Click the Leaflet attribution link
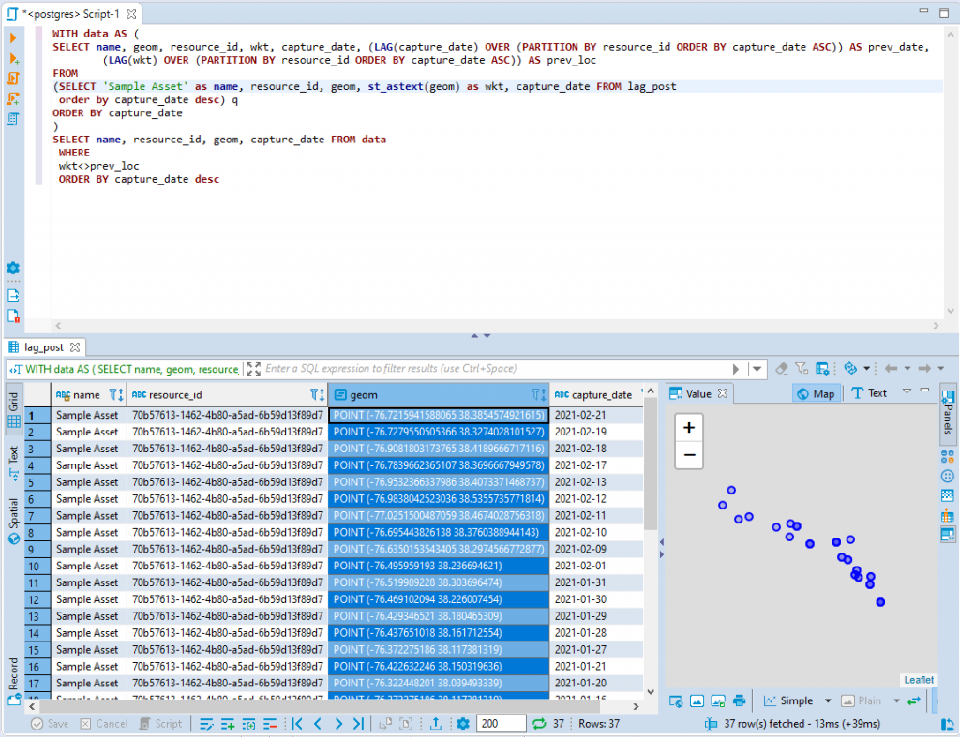Viewport: 960px width, 737px height. 919,680
